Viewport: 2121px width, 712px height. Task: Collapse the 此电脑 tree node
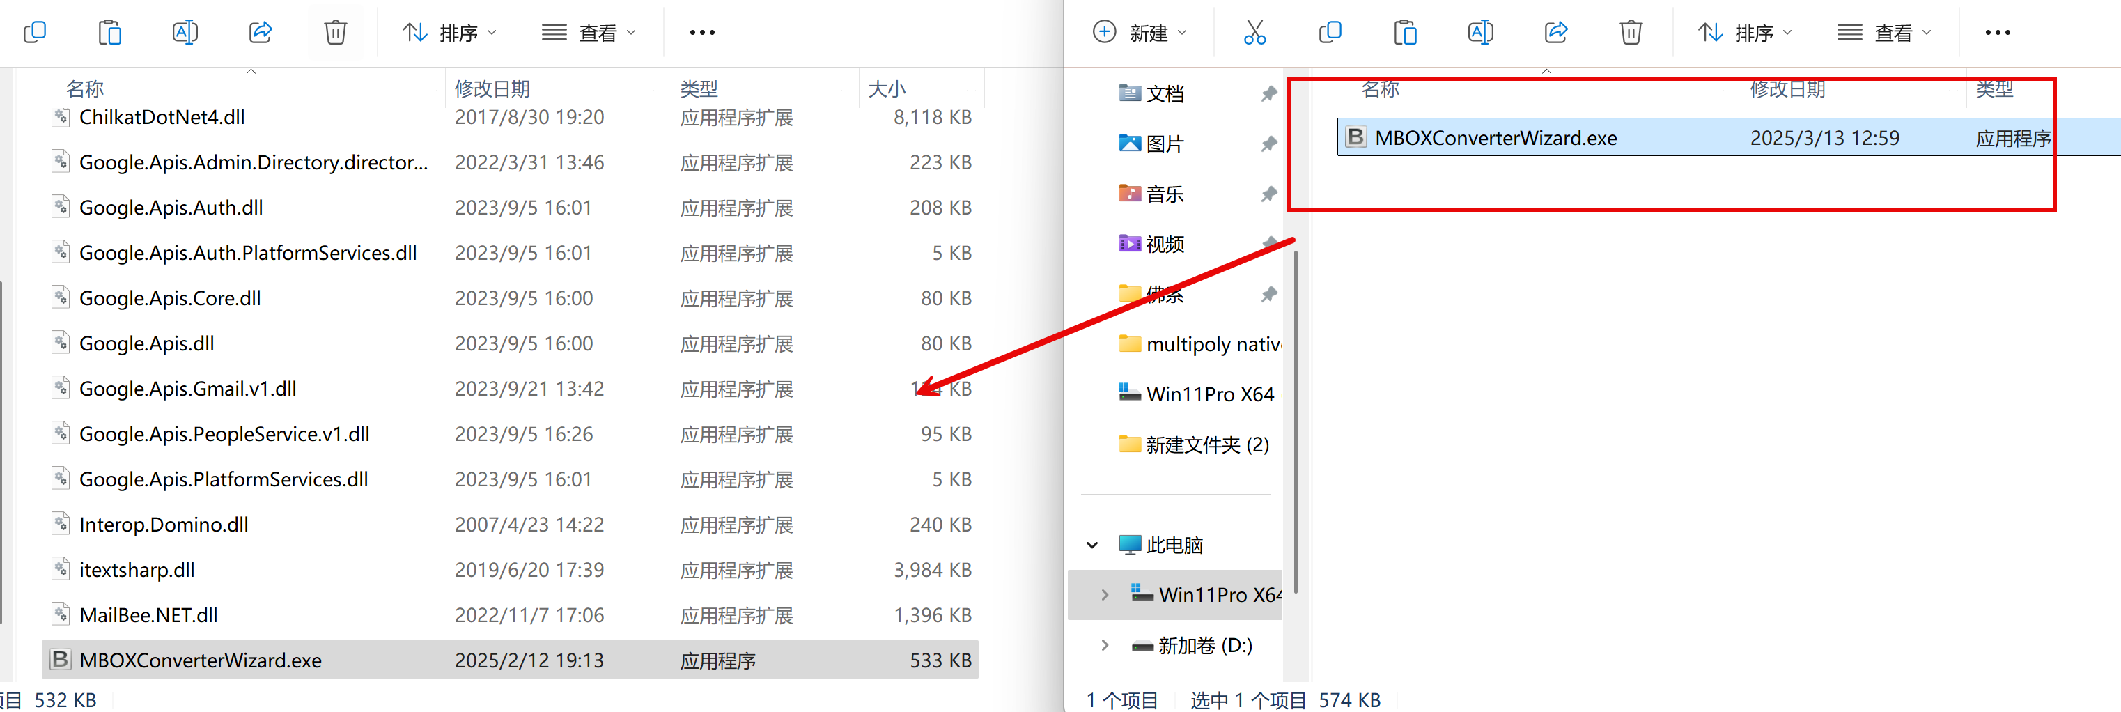pos(1091,545)
